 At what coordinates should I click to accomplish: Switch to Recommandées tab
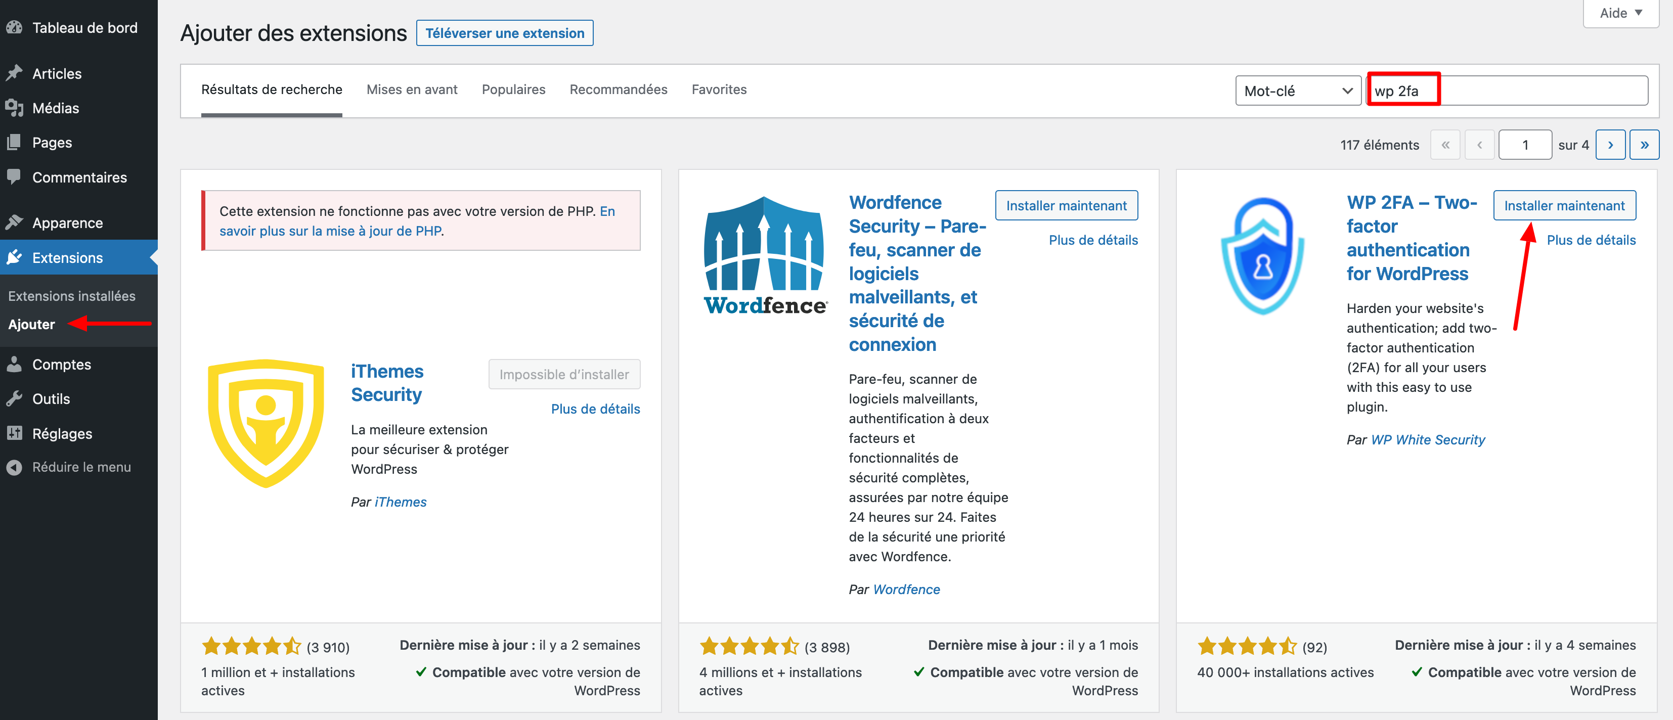tap(619, 89)
